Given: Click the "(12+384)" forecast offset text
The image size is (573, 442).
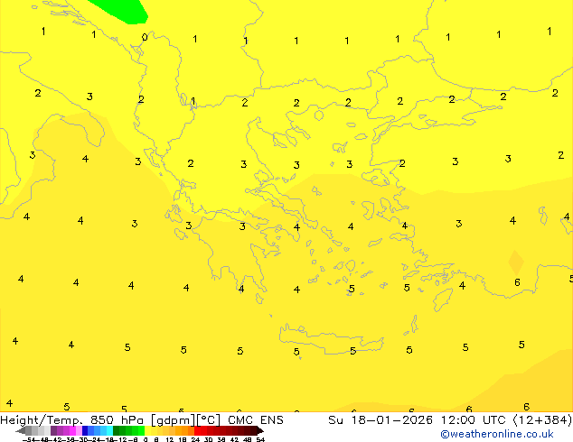Looking at the screenshot, I should tap(542, 420).
